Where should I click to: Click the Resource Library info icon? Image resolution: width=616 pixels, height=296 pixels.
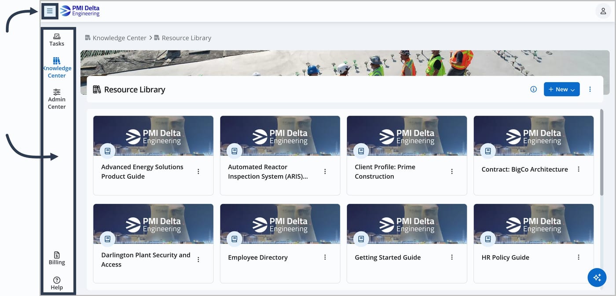click(534, 89)
